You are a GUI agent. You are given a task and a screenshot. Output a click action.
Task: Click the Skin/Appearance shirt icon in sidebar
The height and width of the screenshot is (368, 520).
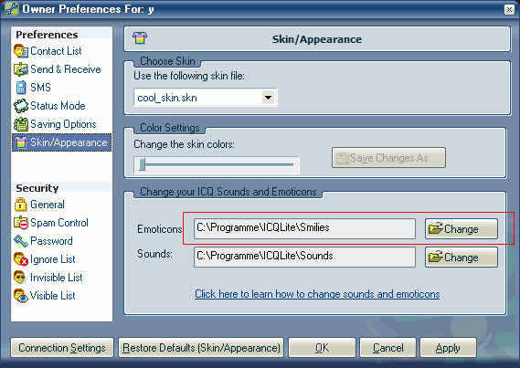(x=20, y=142)
